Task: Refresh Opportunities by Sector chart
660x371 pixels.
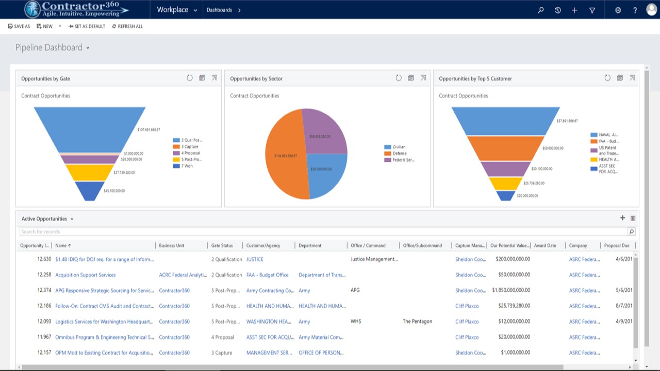Action: (x=399, y=78)
